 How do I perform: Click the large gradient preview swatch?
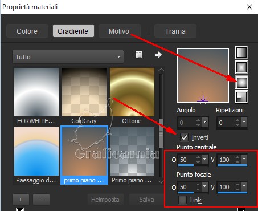click(203, 75)
